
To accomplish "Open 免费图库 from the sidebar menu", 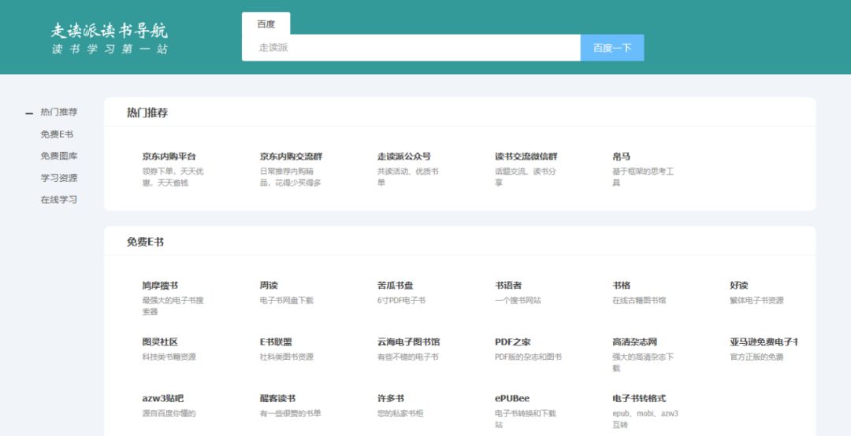I will (59, 156).
